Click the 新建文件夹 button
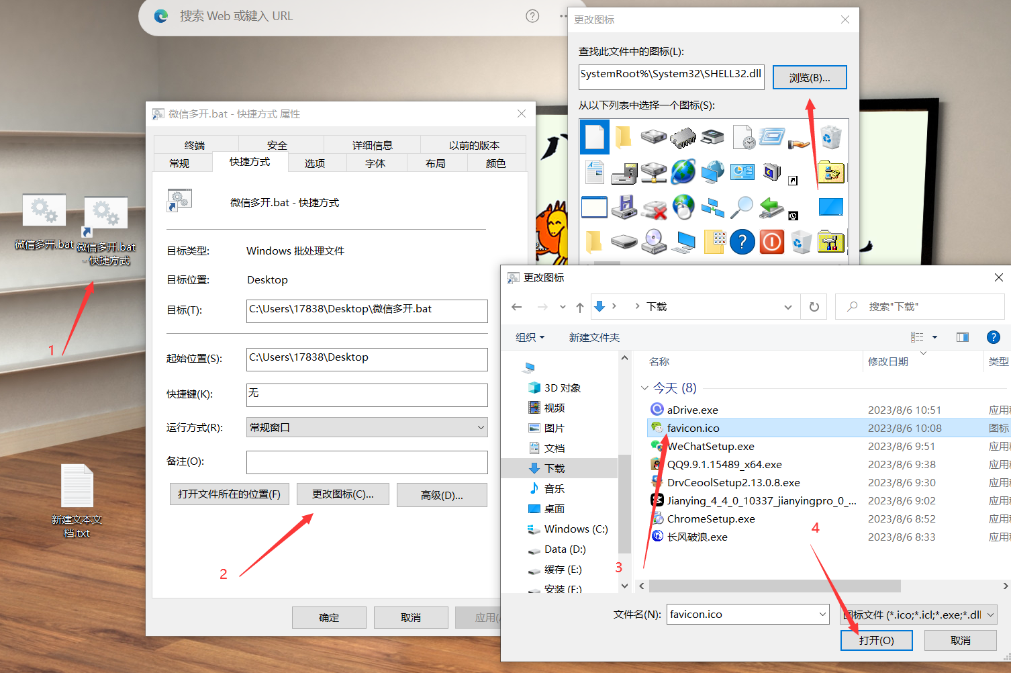Image resolution: width=1011 pixels, height=673 pixels. (x=594, y=337)
